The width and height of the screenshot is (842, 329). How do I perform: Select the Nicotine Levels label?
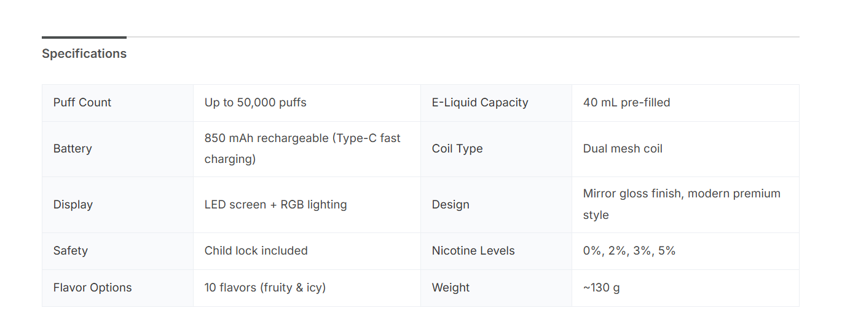473,251
